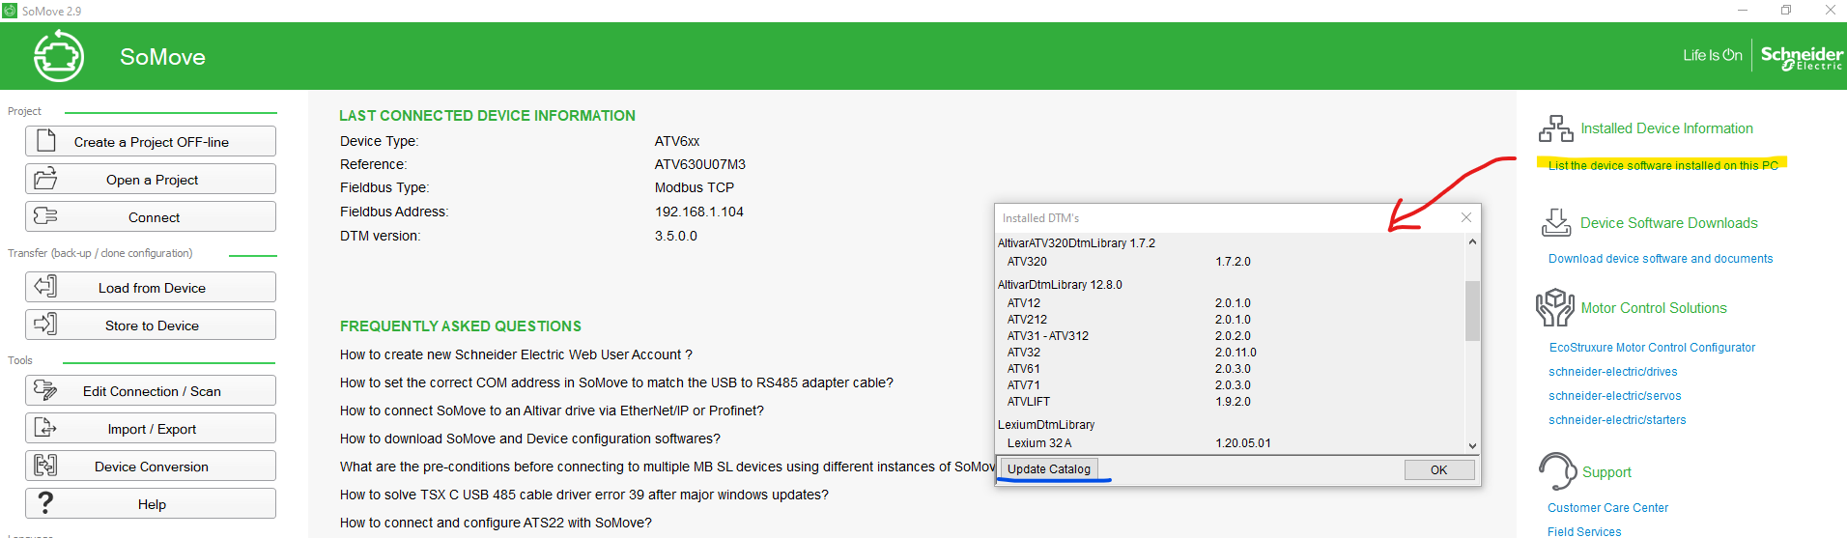Click the Help question mark icon

pyautogui.click(x=45, y=503)
